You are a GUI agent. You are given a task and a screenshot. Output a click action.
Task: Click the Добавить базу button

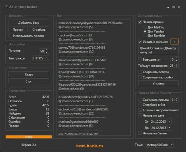click(x=29, y=23)
